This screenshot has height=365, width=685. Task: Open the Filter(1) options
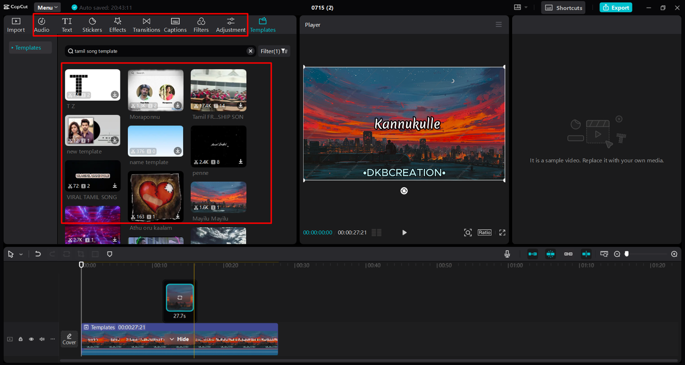[275, 51]
